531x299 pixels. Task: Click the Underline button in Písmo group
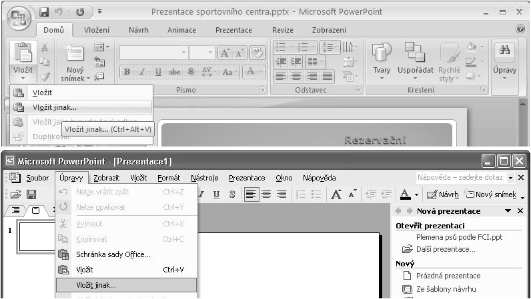point(158,72)
